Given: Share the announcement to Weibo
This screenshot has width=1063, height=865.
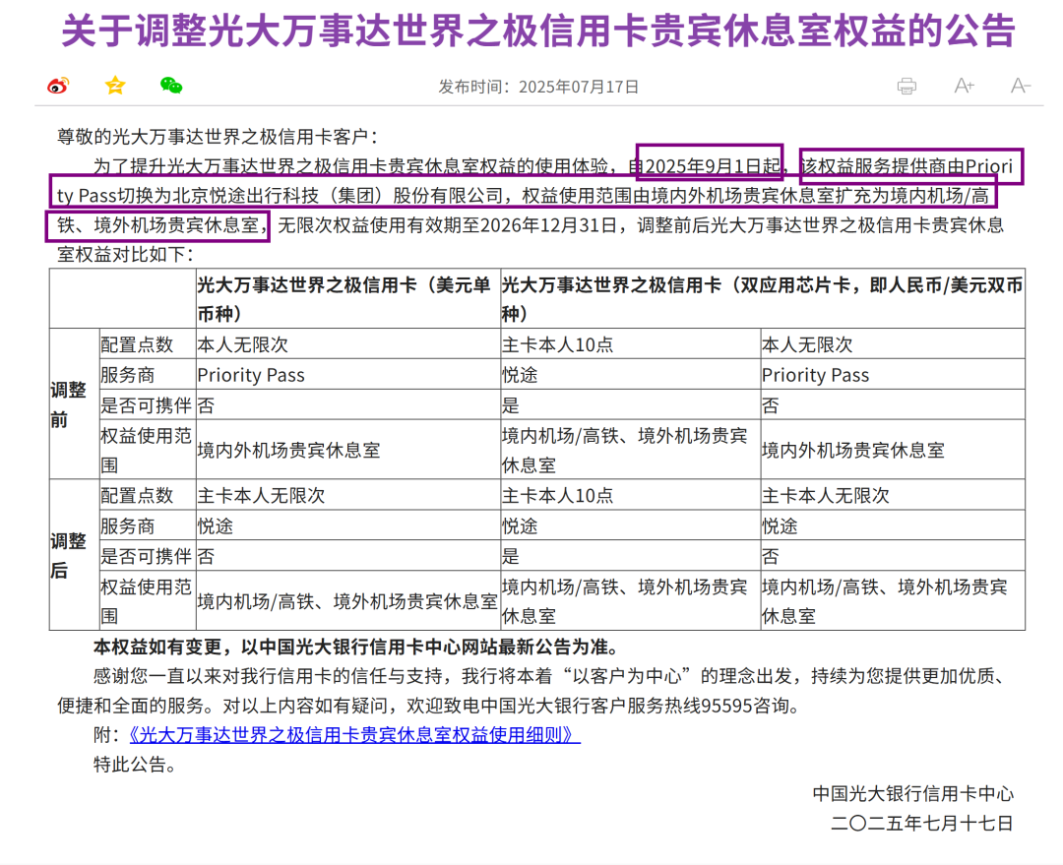Looking at the screenshot, I should (x=58, y=86).
